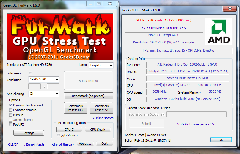Click the Visit score page link
The height and width of the screenshot is (154, 240).
point(196,124)
